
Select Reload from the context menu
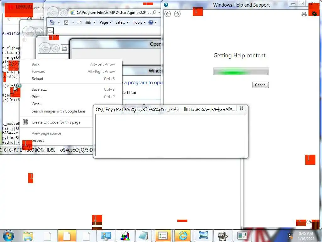[x=71, y=78]
